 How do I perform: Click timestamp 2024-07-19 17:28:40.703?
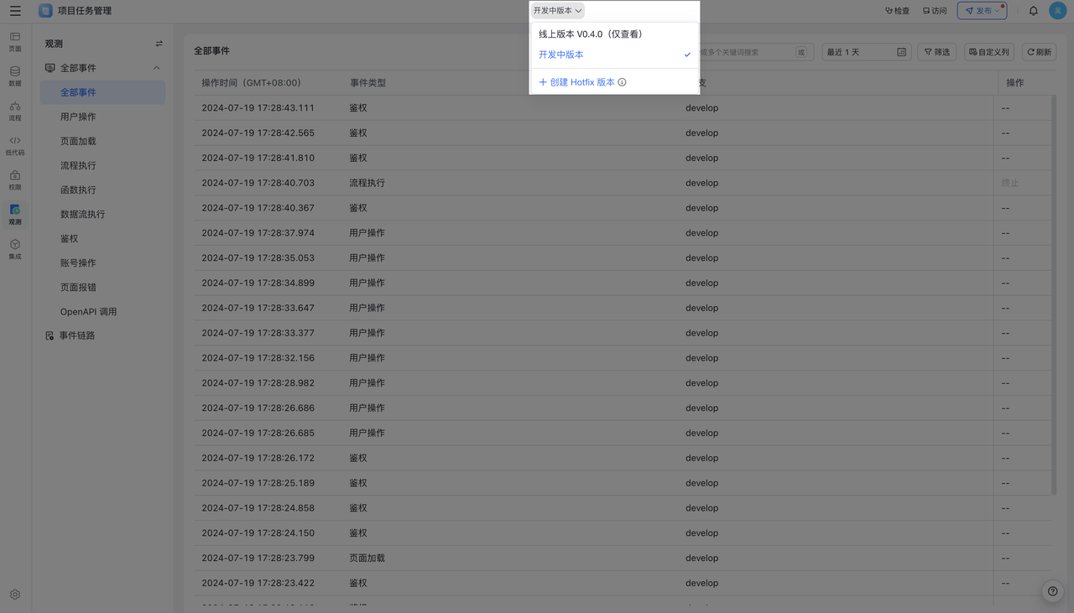point(258,183)
